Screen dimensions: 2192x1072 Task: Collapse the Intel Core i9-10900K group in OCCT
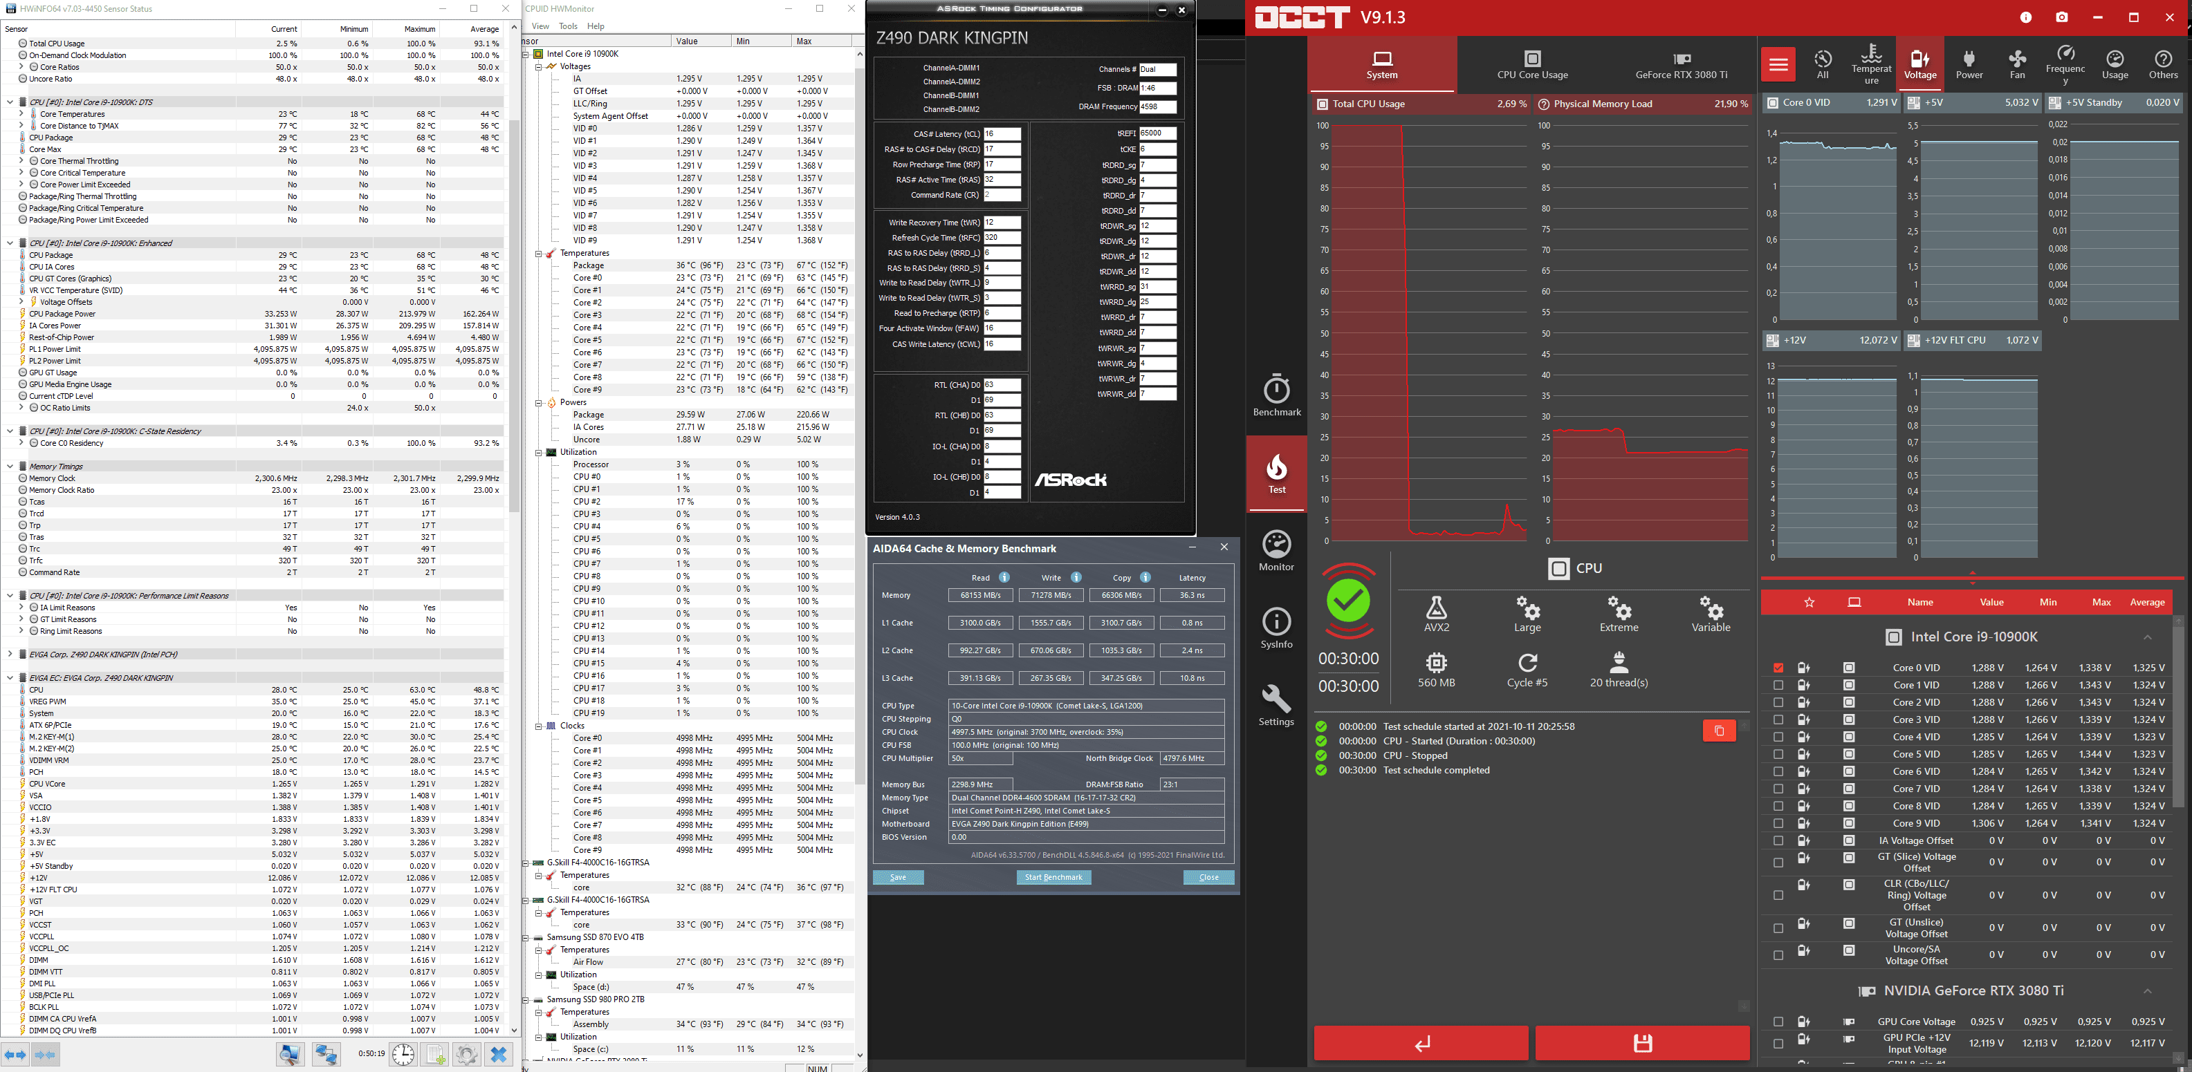(x=2147, y=637)
